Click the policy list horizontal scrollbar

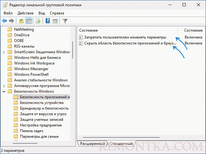pos(121,137)
